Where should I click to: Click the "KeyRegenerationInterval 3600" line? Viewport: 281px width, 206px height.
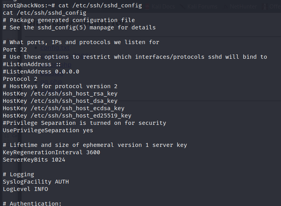[51, 152]
